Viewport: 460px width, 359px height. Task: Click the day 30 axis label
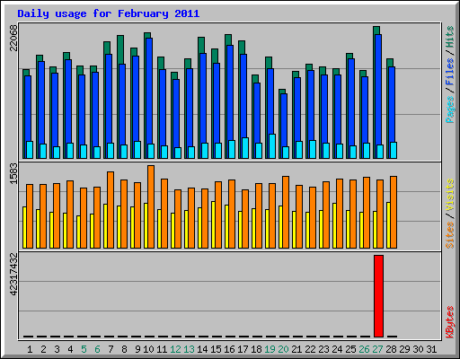pyautogui.click(x=418, y=349)
